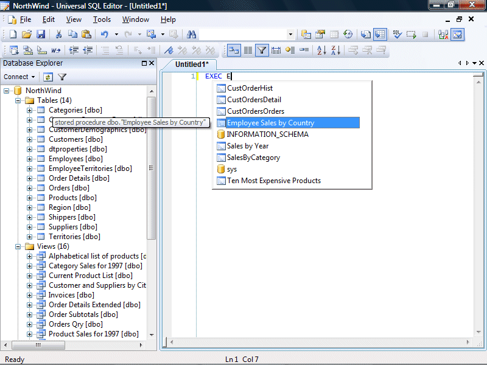Click the refresh icon in Database Explorer

point(48,77)
